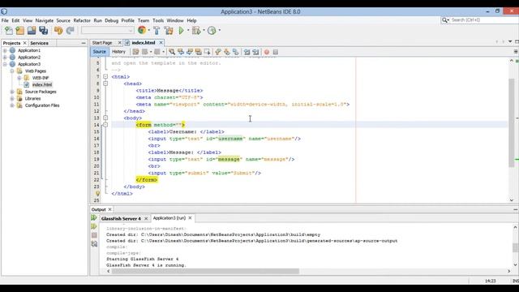Image resolution: width=519 pixels, height=292 pixels.
Task: Click the lightbulb hint icon on line 24
Action: [97, 193]
